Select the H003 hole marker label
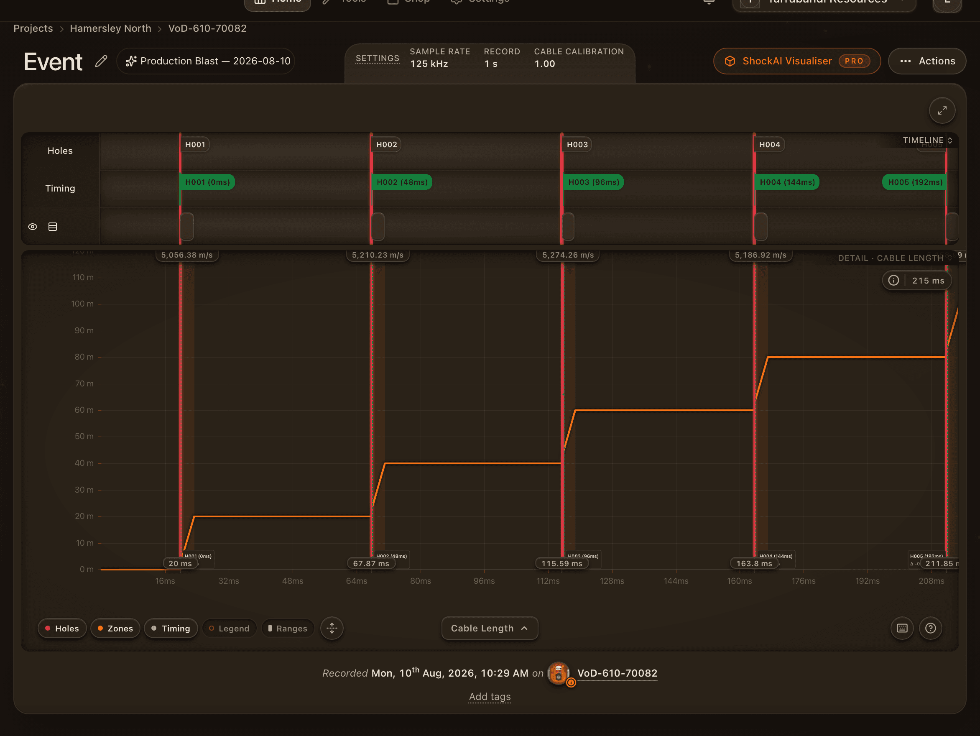 click(577, 144)
